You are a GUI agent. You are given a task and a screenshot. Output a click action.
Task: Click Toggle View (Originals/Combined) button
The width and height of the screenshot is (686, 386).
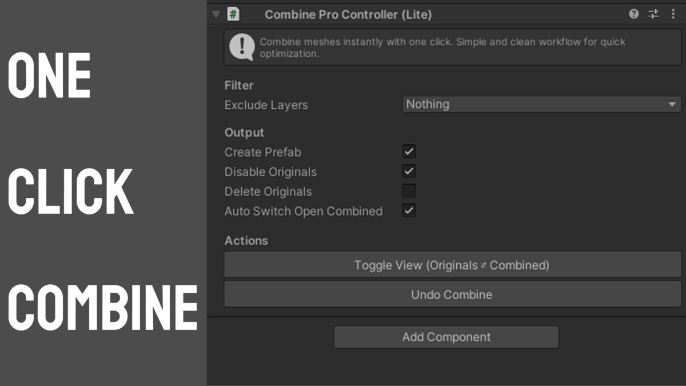tap(452, 265)
